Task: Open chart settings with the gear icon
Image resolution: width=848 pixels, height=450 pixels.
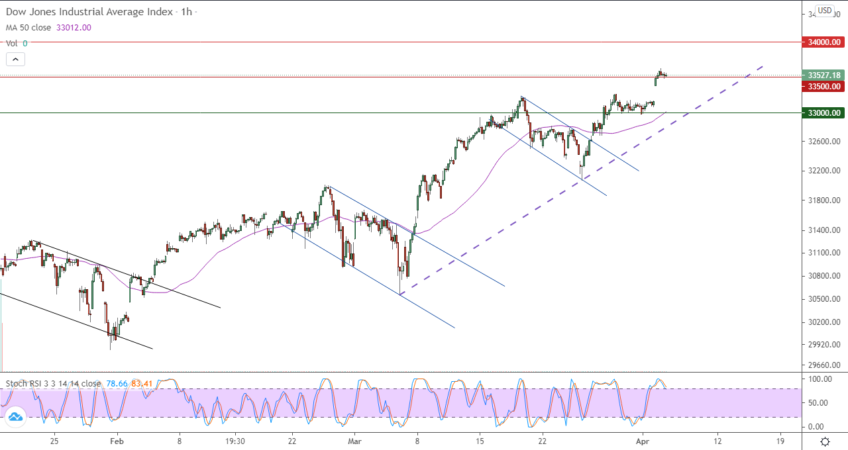Action: pyautogui.click(x=825, y=441)
